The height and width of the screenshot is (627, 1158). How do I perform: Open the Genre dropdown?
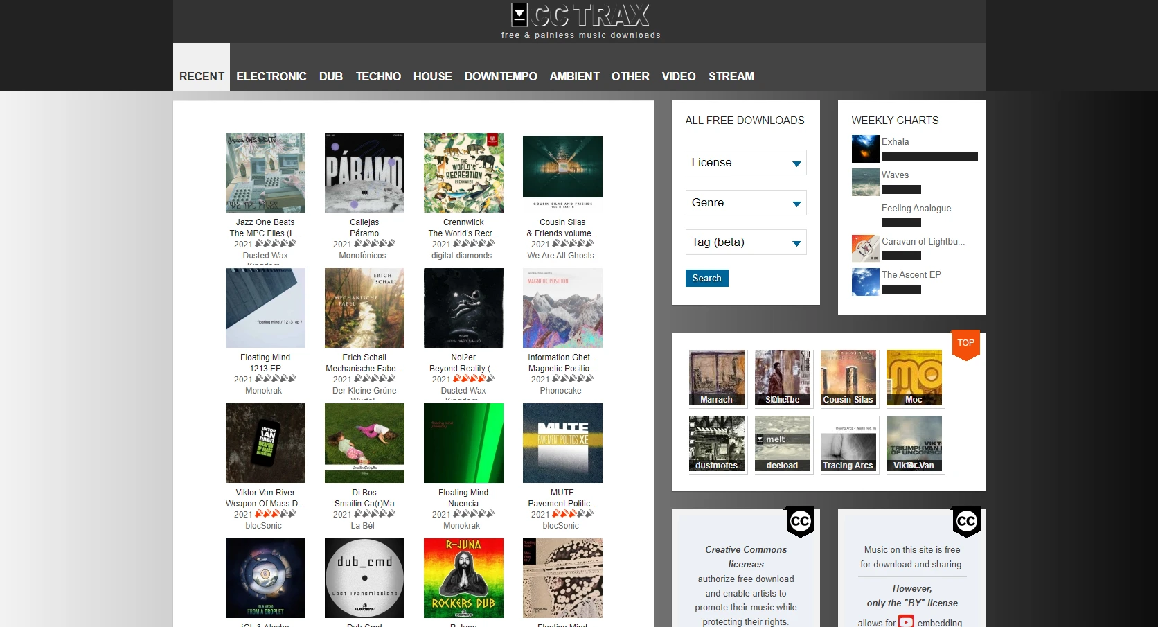(x=746, y=203)
